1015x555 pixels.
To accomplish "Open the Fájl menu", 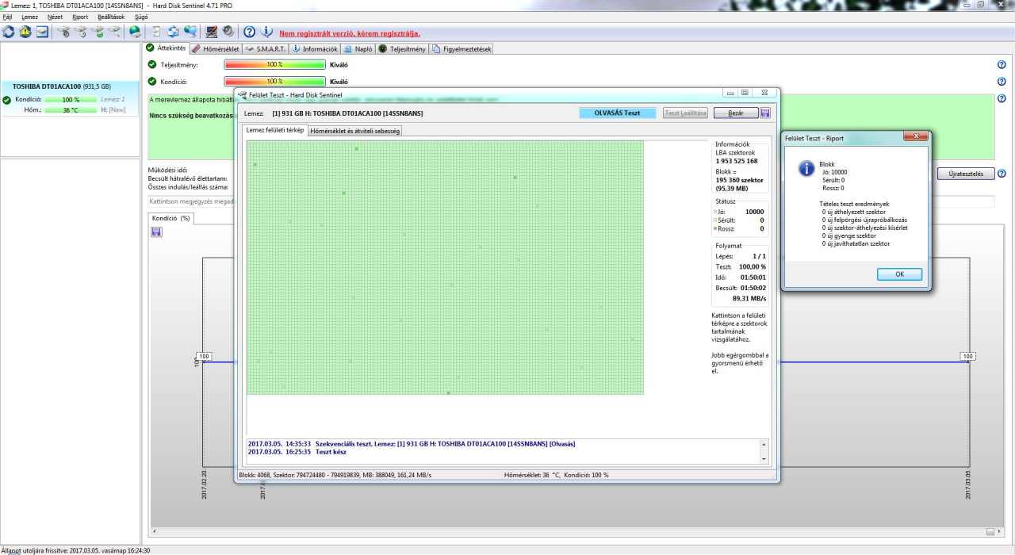I will tap(8, 17).
